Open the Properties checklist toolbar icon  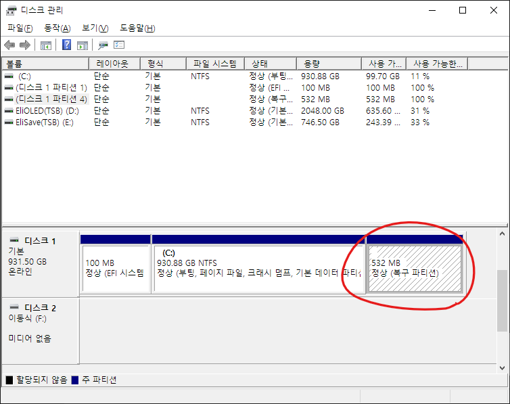119,45
